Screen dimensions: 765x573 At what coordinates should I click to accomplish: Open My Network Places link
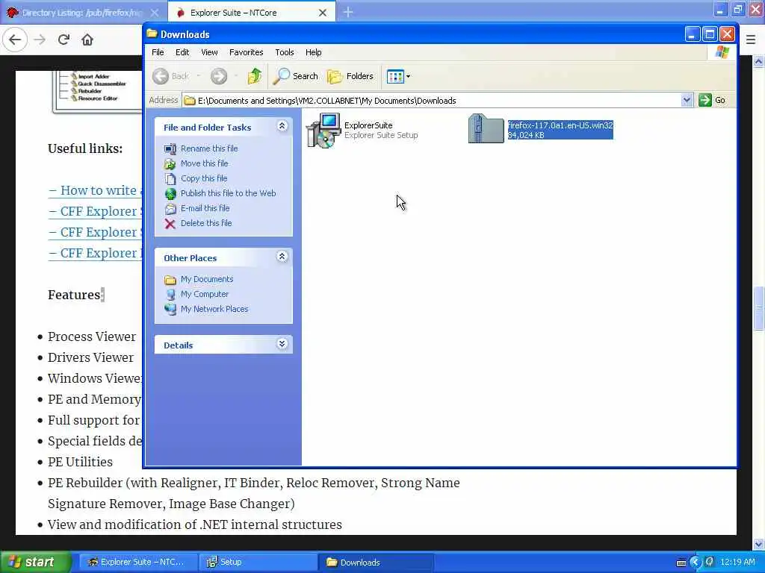pyautogui.click(x=214, y=309)
